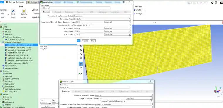Select wall_top in the zone list
223x108 pixels.
pyautogui.click(x=43, y=49)
